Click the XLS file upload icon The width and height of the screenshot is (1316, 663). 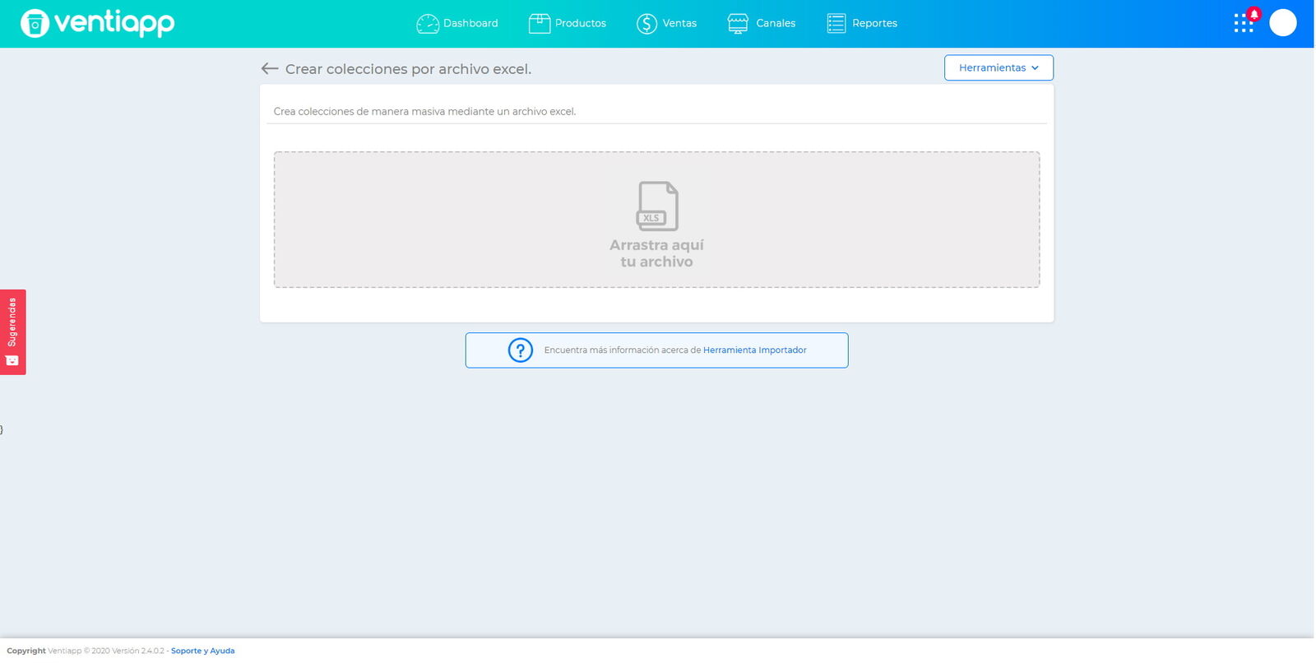tap(657, 206)
